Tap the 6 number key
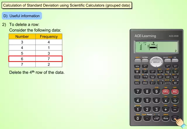The image size is (187, 129). [156, 101]
